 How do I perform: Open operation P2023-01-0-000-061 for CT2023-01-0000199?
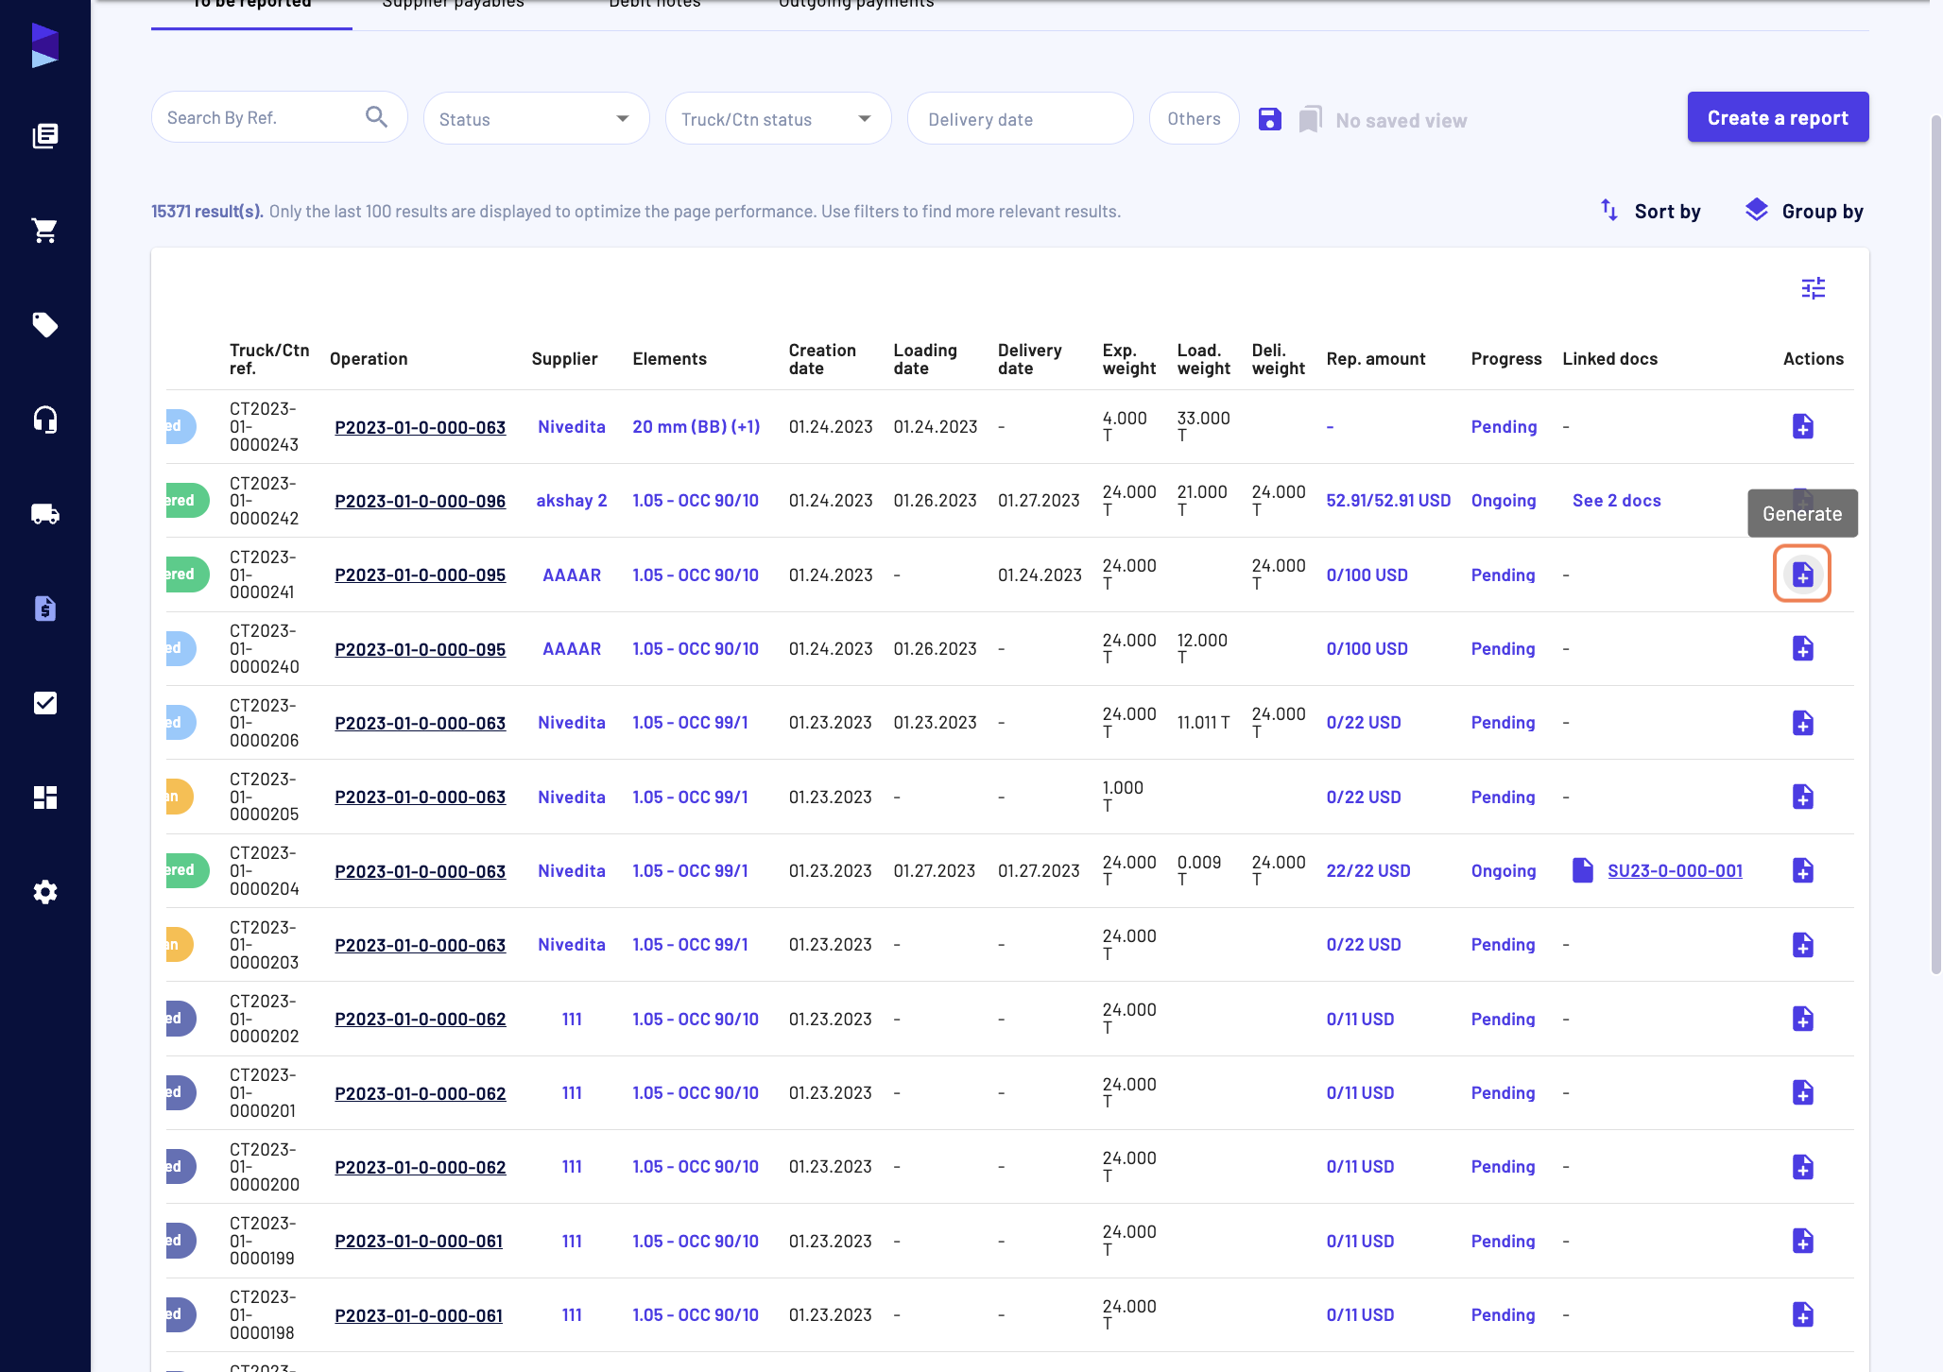click(419, 1242)
